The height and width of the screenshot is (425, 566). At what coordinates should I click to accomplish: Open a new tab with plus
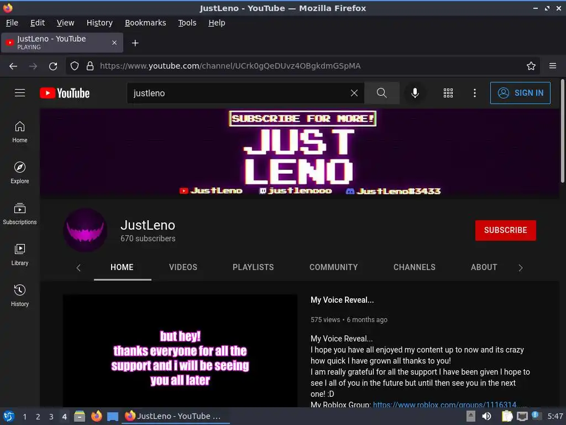coord(135,43)
